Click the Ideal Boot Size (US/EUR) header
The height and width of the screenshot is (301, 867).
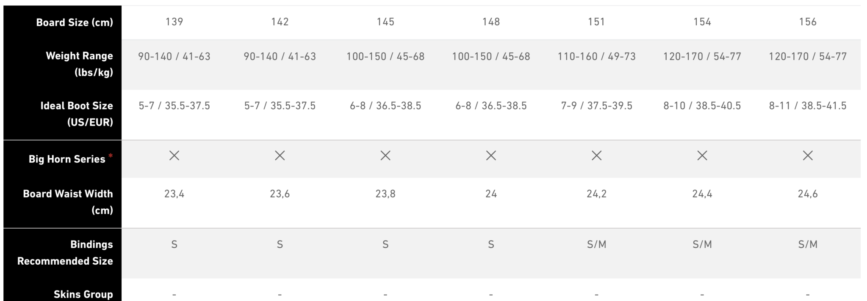point(77,114)
